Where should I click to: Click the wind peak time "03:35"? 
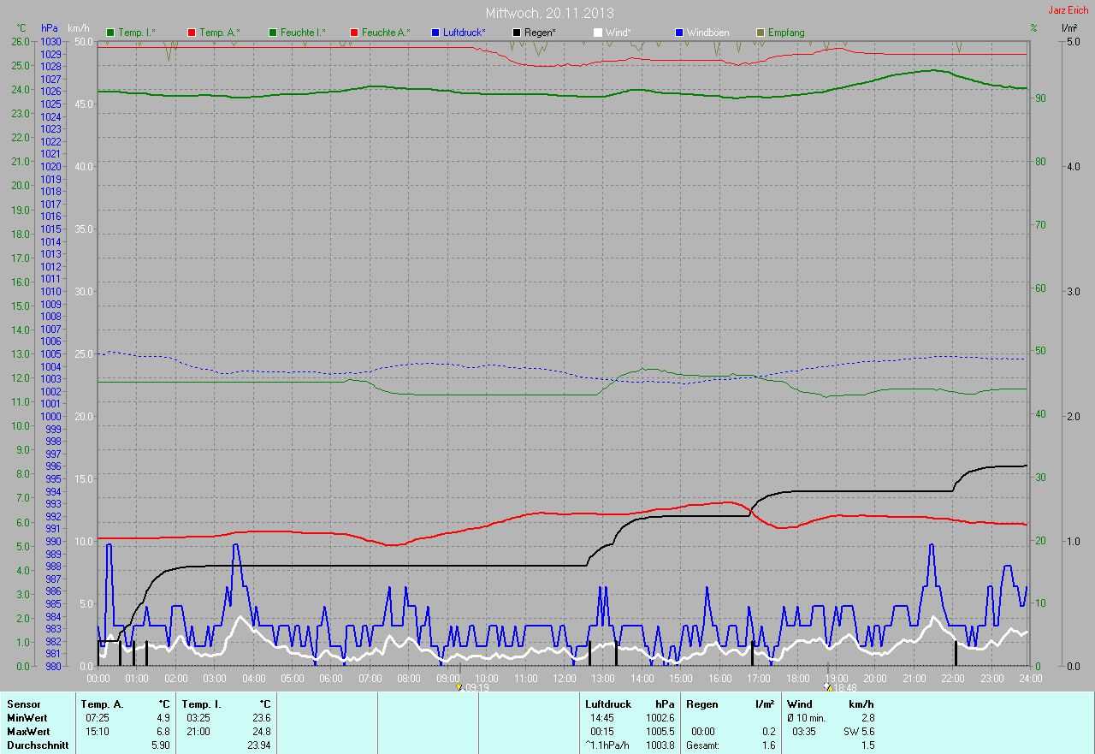tap(804, 732)
